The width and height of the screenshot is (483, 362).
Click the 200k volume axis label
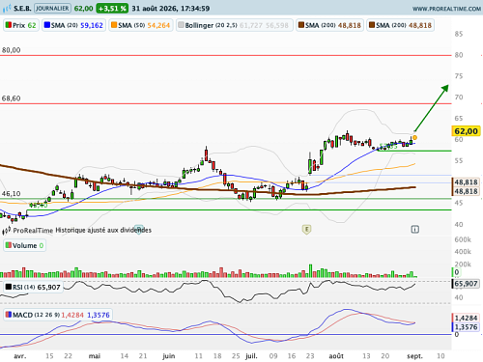463,265
